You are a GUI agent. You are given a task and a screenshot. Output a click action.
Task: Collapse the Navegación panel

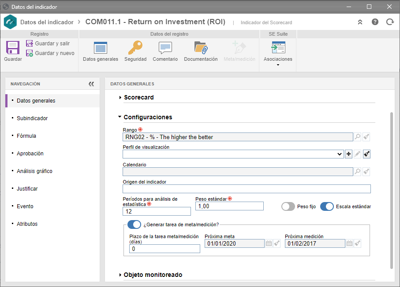pyautogui.click(x=91, y=84)
